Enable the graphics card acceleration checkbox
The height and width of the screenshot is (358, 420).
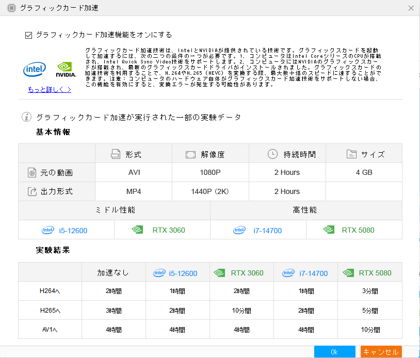coord(28,35)
